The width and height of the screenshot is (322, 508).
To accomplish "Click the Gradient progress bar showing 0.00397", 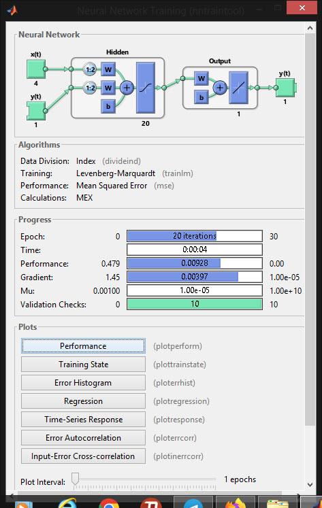I will tap(195, 277).
